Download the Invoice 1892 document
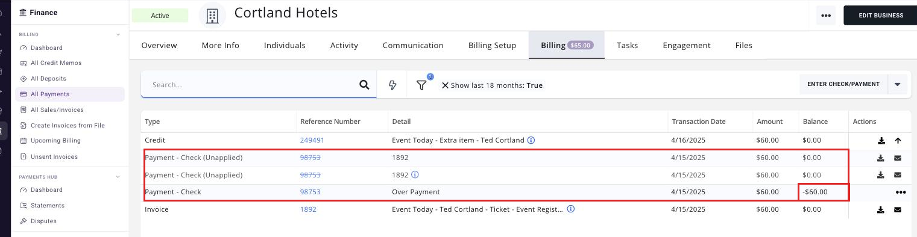 881,210
